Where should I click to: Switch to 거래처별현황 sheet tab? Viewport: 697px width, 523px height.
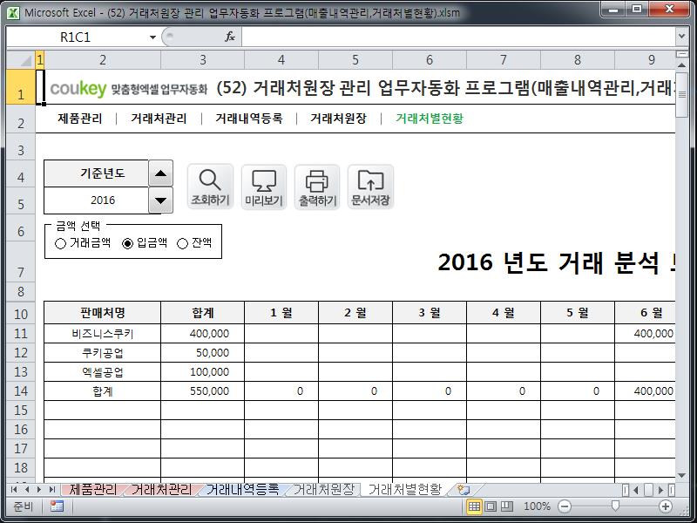(405, 490)
